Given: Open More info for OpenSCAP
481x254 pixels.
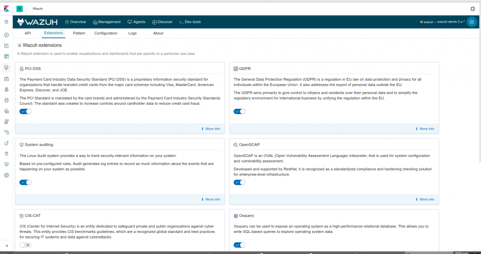Looking at the screenshot, I should [x=425, y=200].
